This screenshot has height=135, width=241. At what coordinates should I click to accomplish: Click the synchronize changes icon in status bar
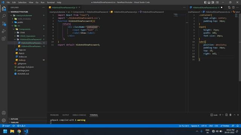tap(14, 126)
